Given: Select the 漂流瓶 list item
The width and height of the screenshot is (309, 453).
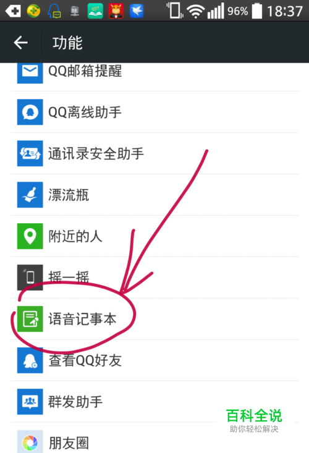Looking at the screenshot, I should pos(154,195).
